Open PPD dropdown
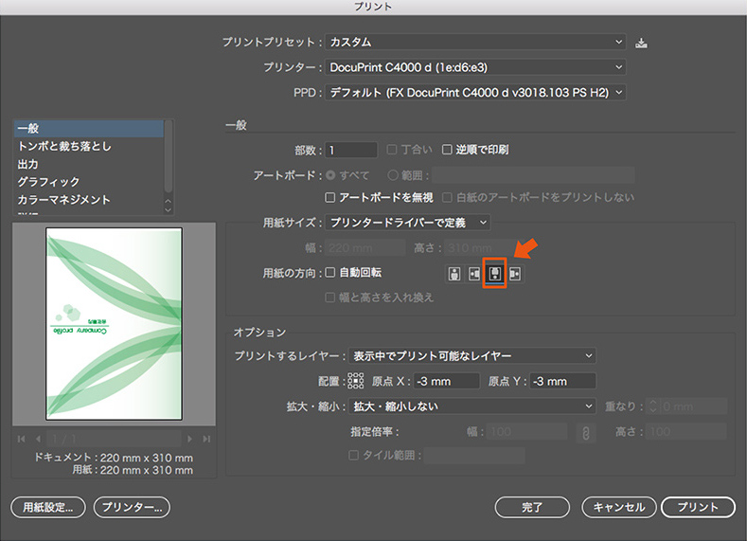747x541 pixels. click(x=475, y=93)
